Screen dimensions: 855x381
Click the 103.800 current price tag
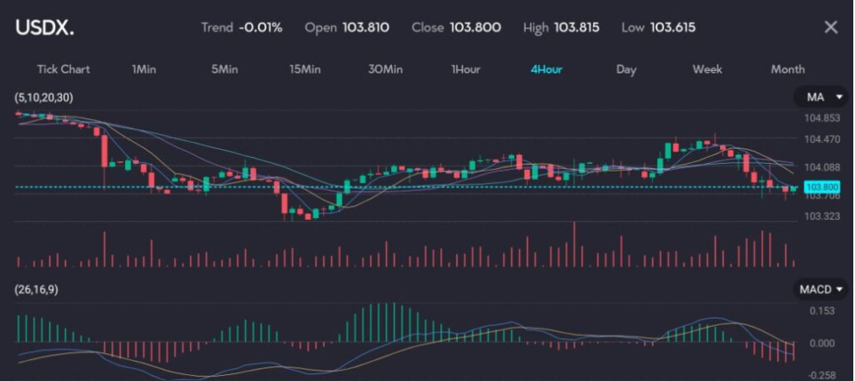click(x=821, y=187)
